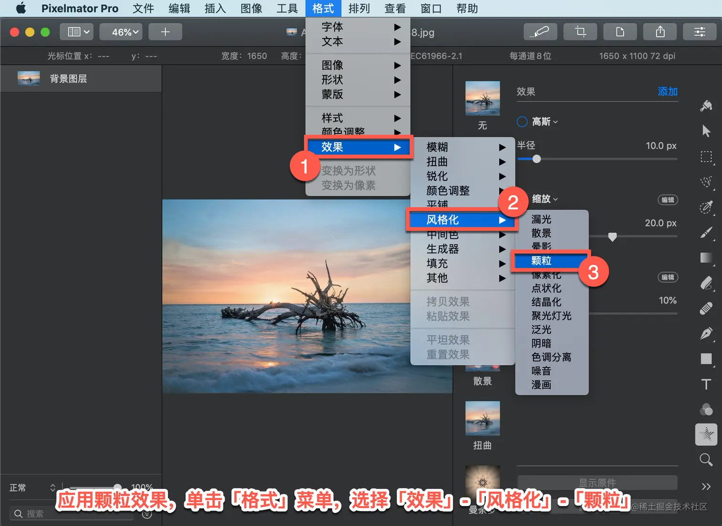The width and height of the screenshot is (722, 526).
Task: Choose 结晶化 effect
Action: pos(552,302)
